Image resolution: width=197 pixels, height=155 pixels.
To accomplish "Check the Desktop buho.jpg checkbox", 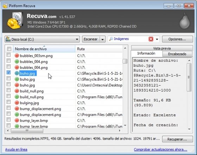I will pyautogui.click(x=8, y=84).
